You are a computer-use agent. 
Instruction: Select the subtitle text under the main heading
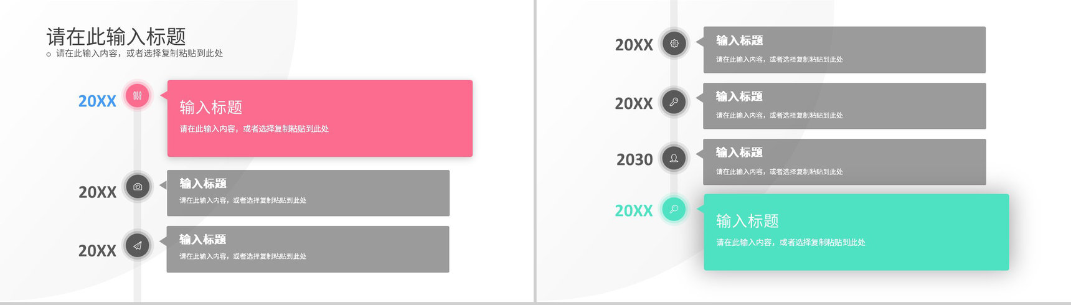139,54
